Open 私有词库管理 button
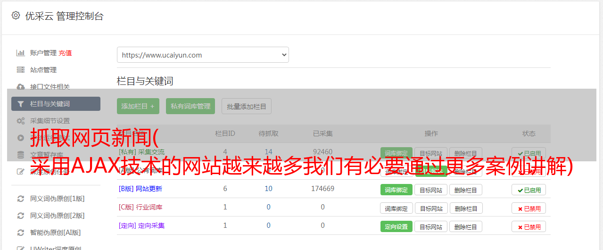 (x=190, y=106)
